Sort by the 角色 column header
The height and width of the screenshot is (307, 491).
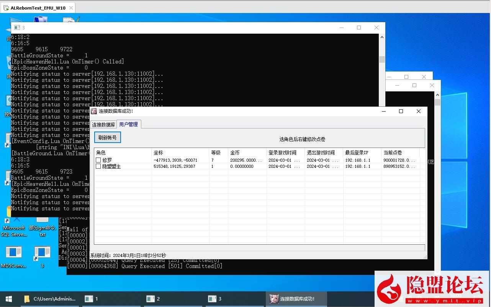coord(123,153)
